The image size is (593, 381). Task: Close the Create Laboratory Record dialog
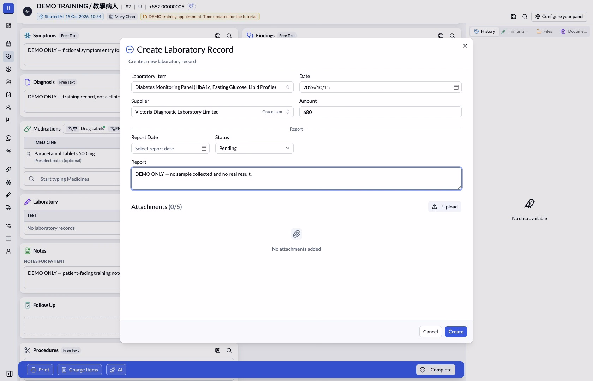point(465,46)
